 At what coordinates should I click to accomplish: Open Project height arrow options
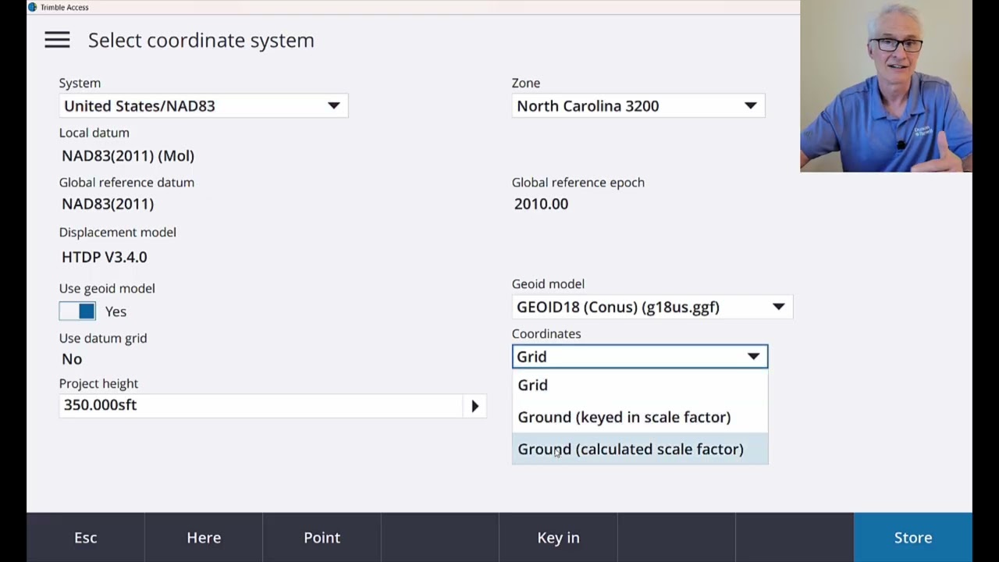pyautogui.click(x=475, y=406)
